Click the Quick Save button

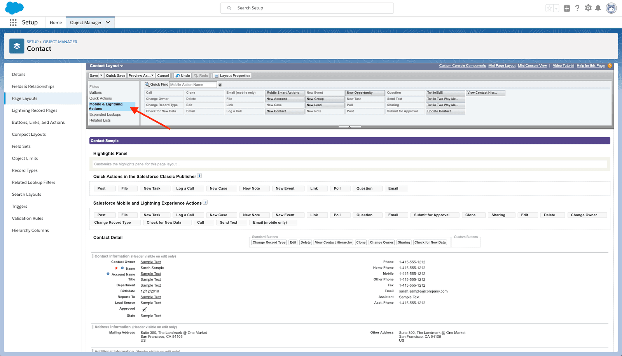[115, 75]
